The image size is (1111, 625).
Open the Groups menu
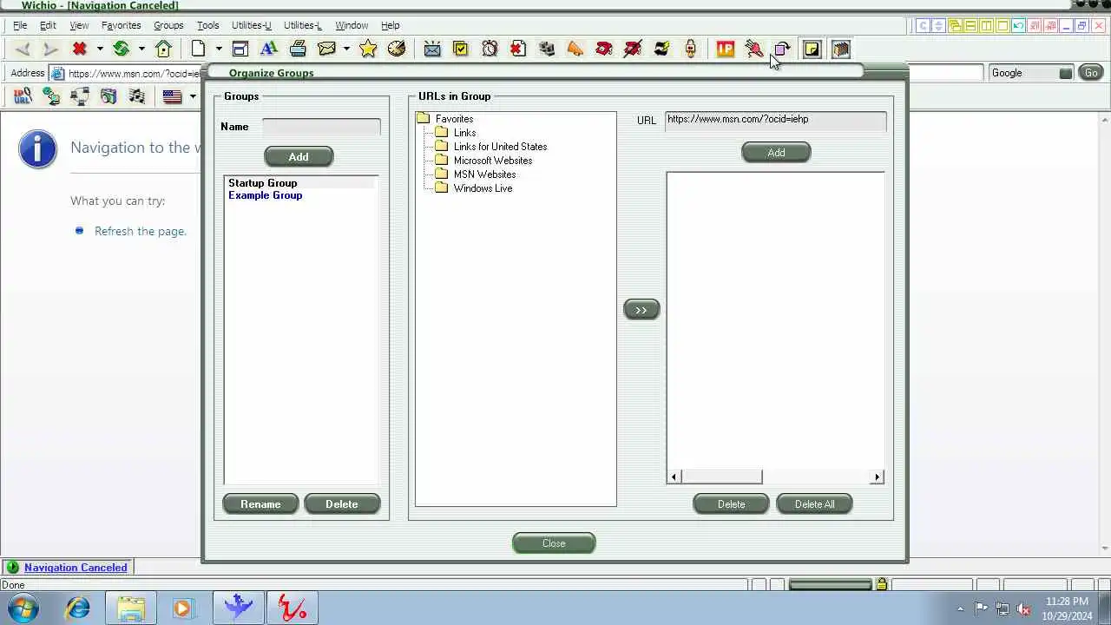point(168,25)
